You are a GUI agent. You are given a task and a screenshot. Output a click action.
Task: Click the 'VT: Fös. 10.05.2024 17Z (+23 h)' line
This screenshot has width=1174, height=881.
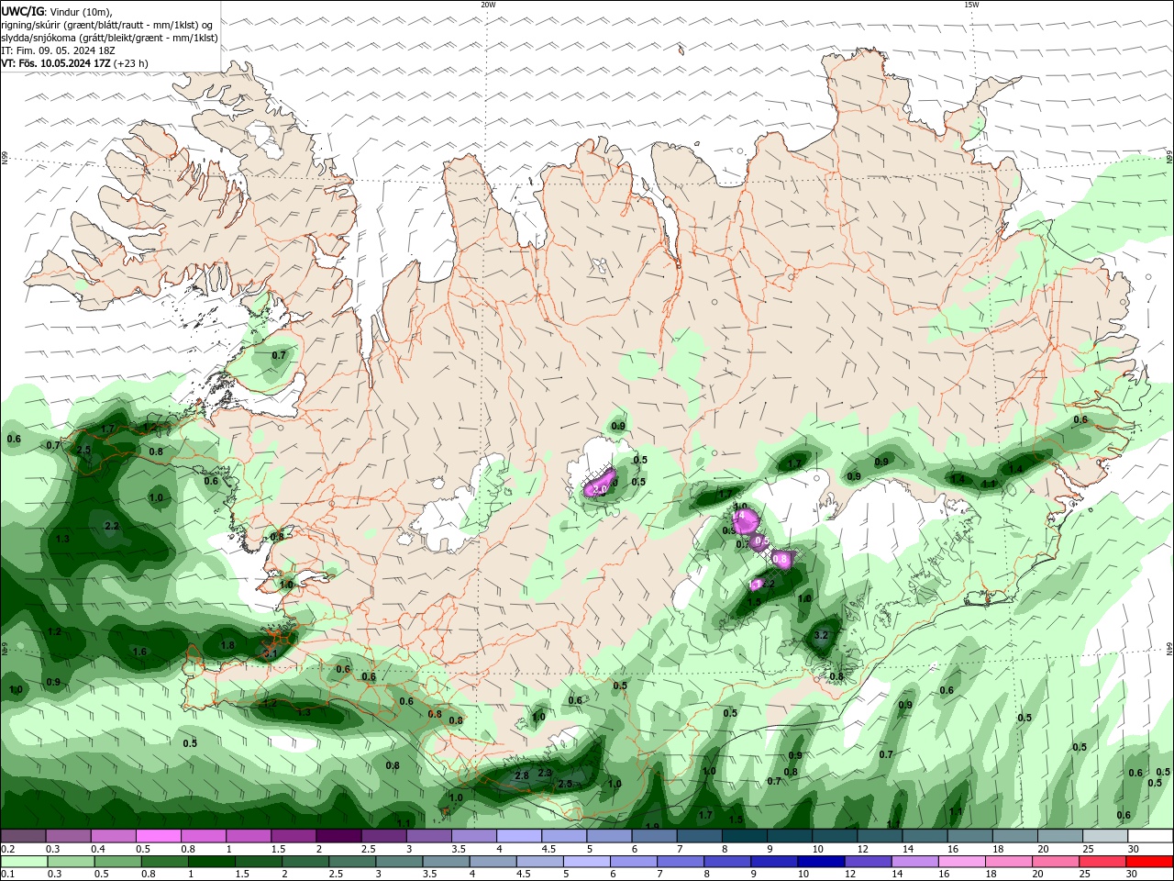coord(75,63)
